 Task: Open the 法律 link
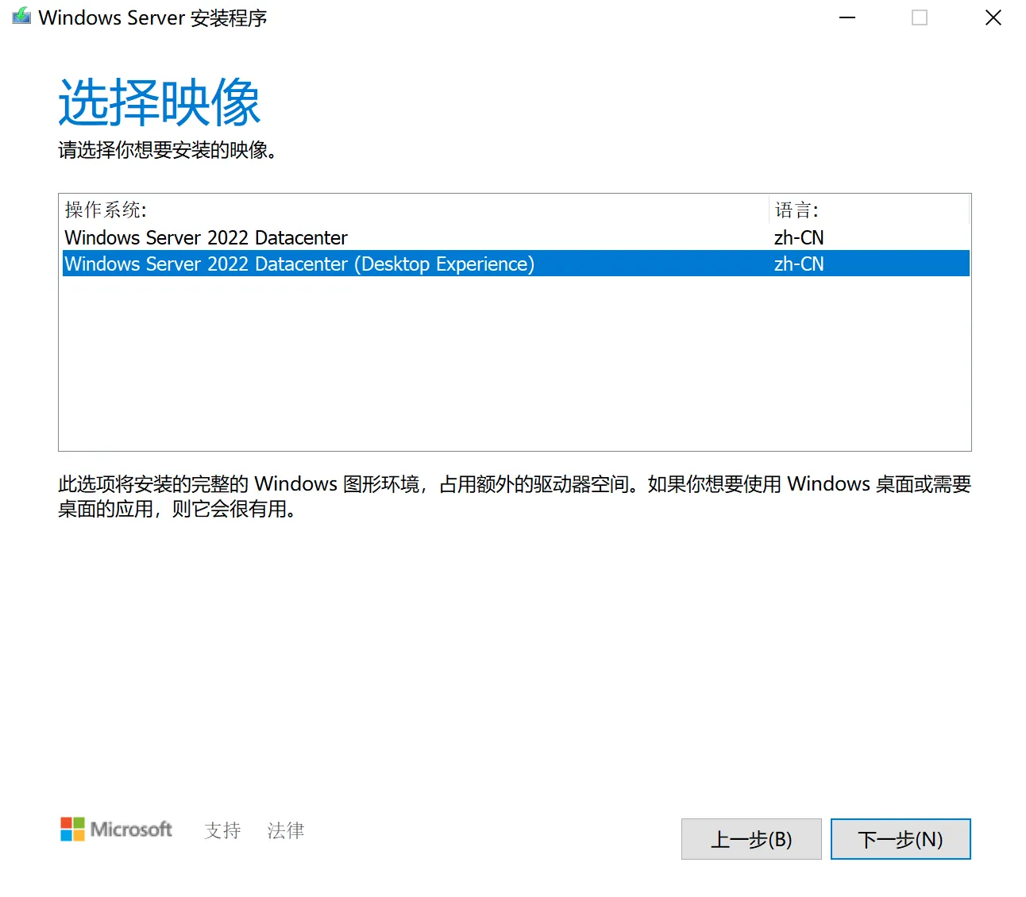pos(286,830)
